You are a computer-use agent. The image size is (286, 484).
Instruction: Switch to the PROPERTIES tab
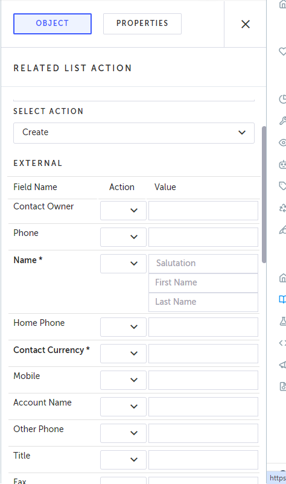[x=142, y=24]
